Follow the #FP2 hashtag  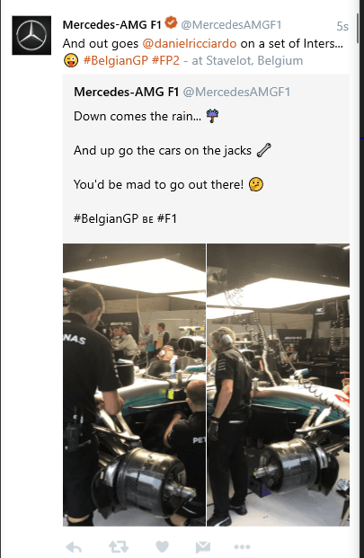point(165,60)
